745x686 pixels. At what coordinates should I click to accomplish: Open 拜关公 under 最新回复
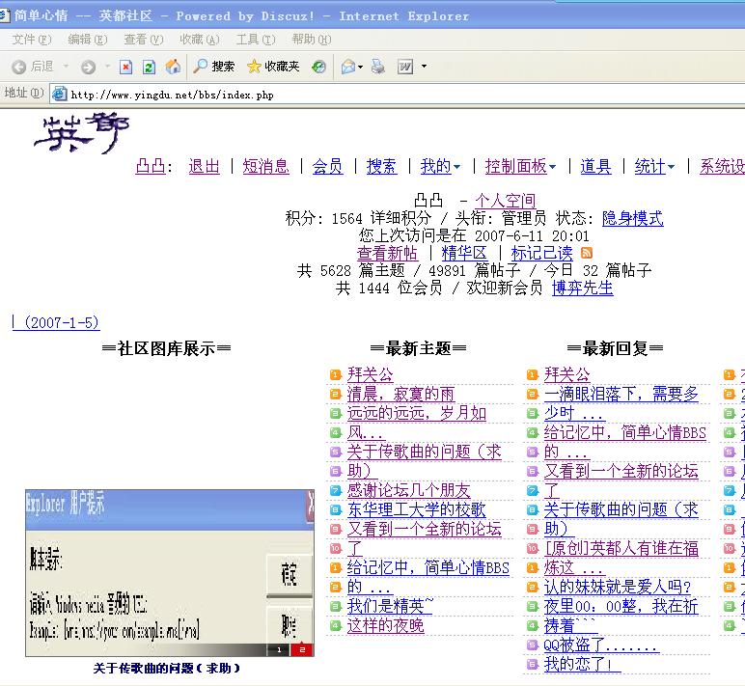point(566,374)
